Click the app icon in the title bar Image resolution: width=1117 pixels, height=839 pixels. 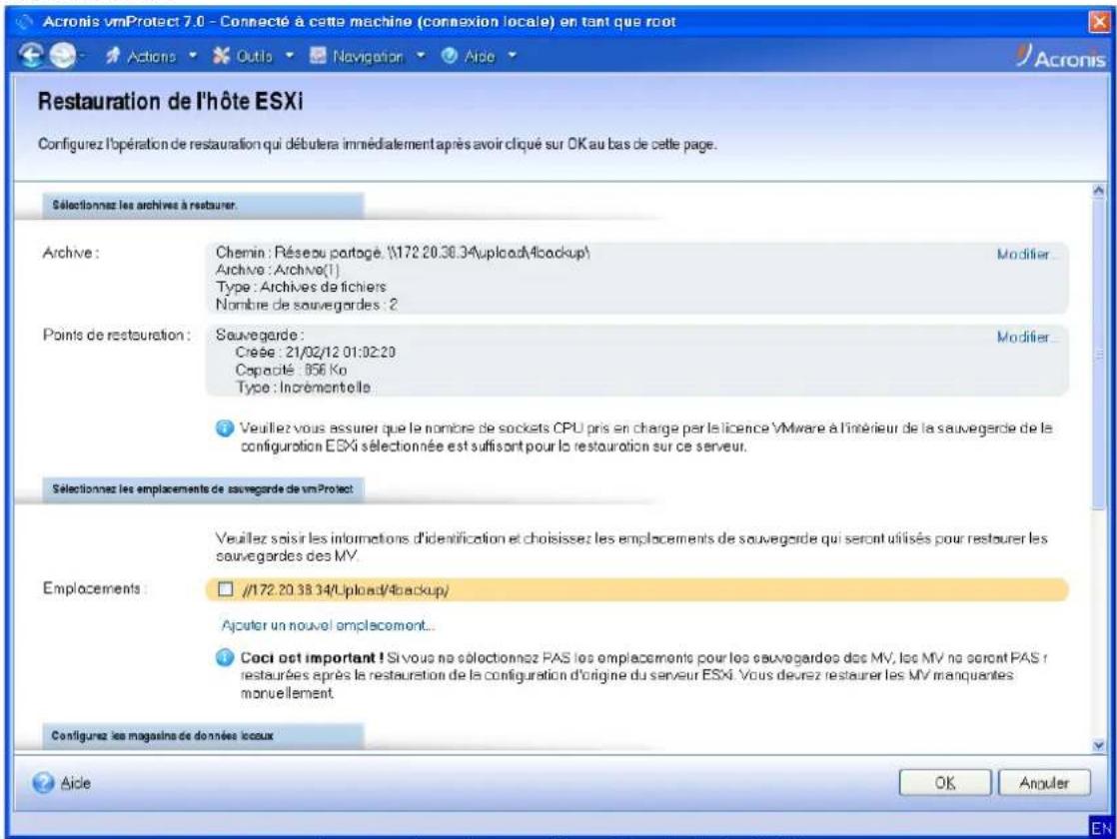pyautogui.click(x=24, y=21)
